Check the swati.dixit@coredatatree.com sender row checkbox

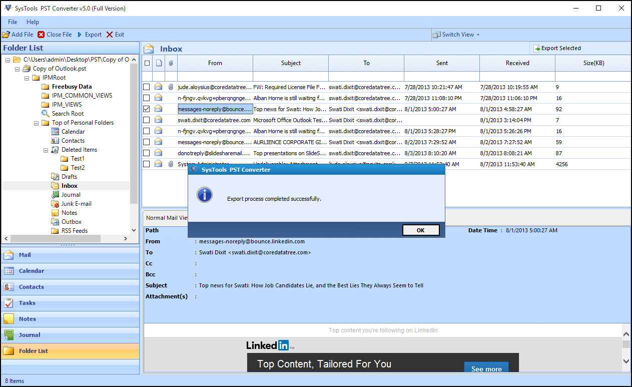pos(147,120)
